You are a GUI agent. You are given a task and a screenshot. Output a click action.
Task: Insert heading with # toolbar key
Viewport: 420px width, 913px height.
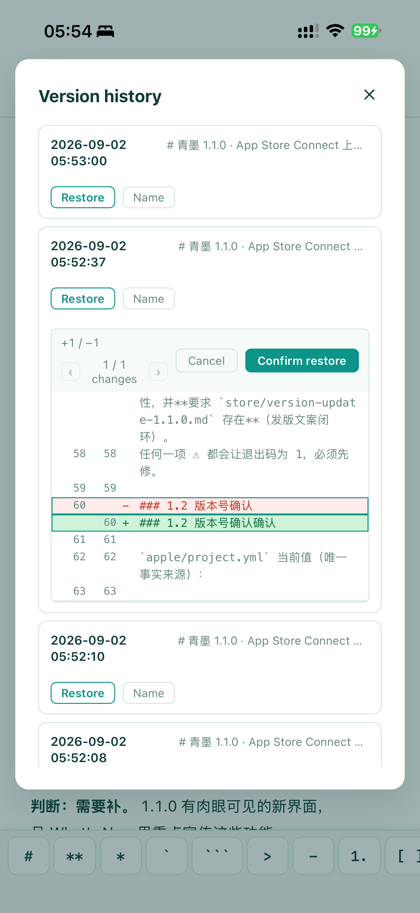coord(29,856)
